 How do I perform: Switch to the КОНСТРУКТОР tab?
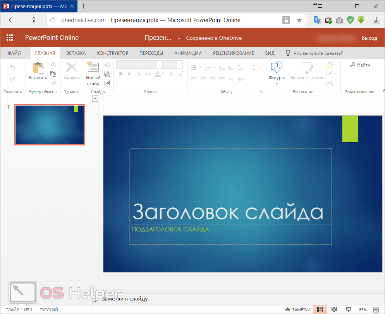(112, 53)
